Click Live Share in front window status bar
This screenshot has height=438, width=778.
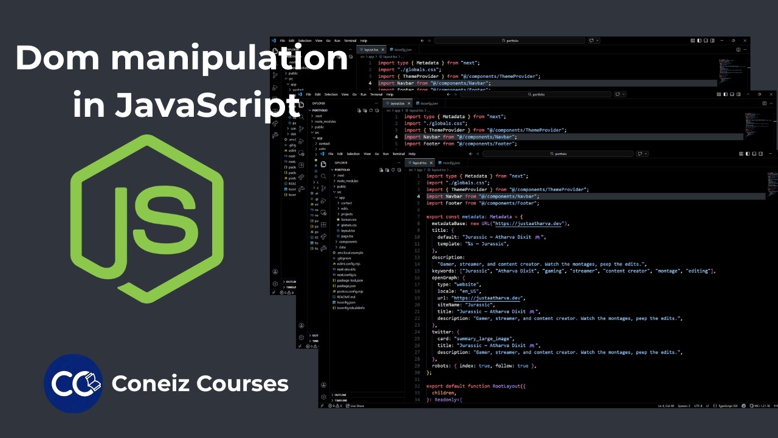(355, 406)
